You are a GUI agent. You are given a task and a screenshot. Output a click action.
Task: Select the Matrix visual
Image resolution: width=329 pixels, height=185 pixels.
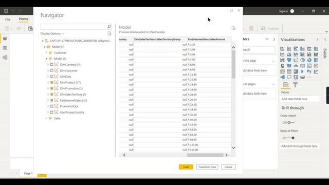pos(296,71)
